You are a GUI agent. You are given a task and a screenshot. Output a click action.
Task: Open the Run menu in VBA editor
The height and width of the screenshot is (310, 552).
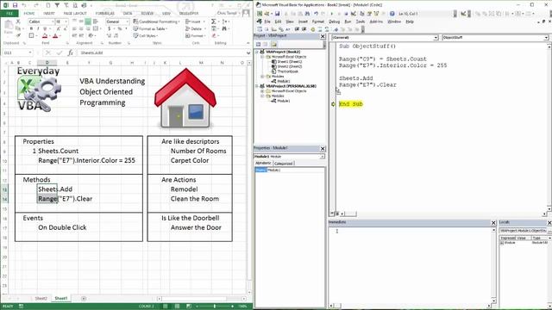coord(348,22)
